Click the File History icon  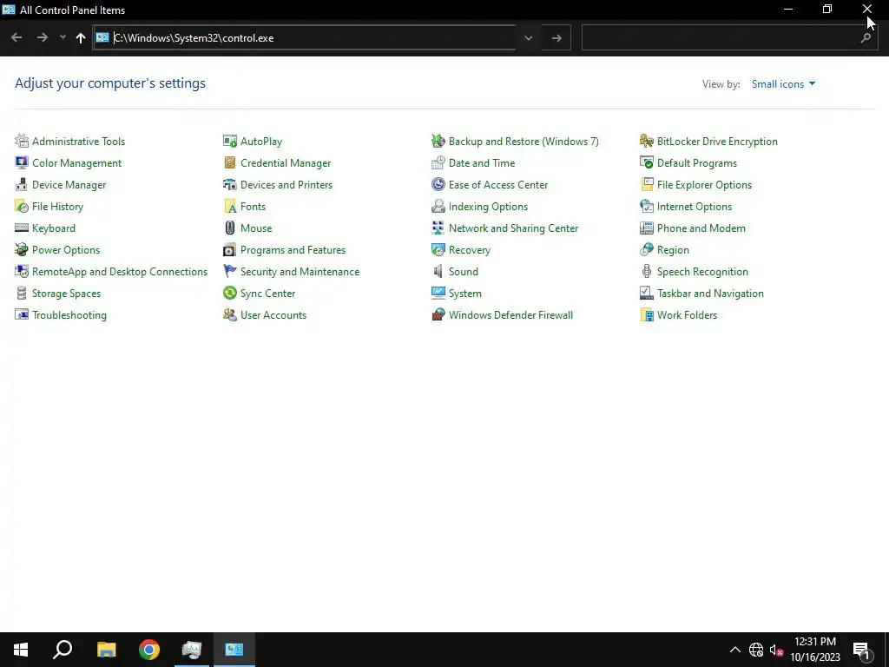[x=22, y=206]
